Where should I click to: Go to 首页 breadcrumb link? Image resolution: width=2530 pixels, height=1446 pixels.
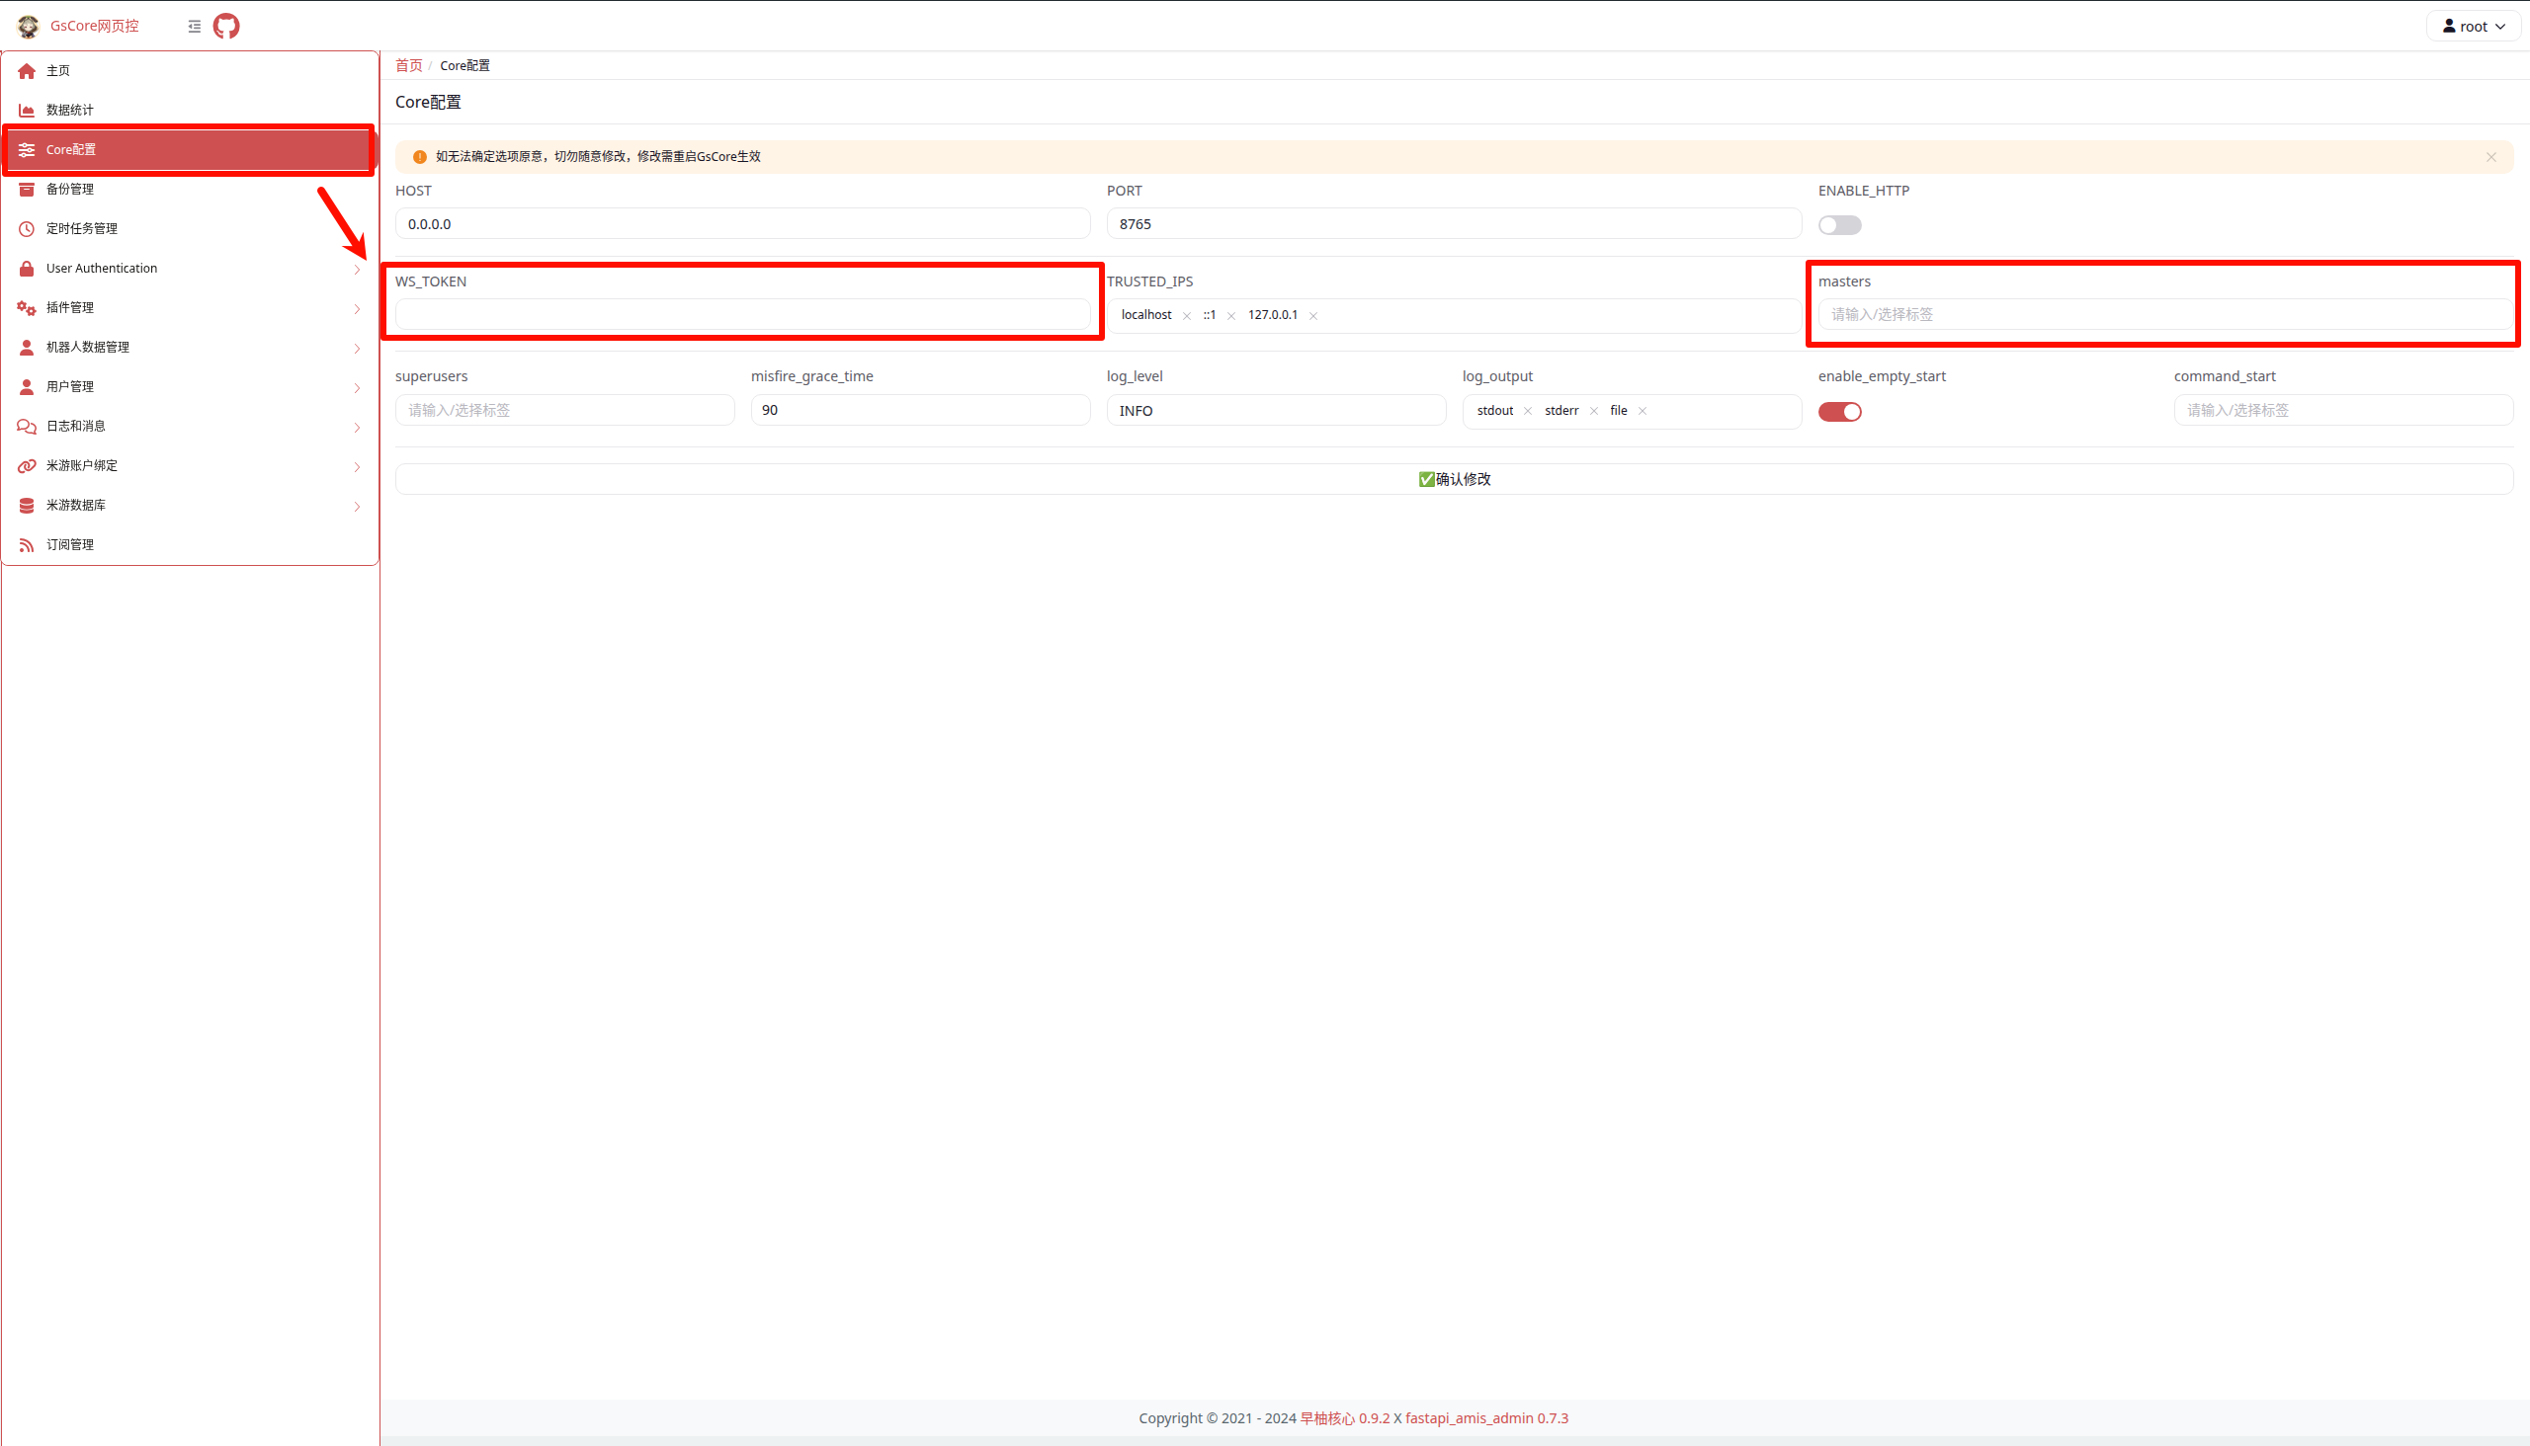408,65
